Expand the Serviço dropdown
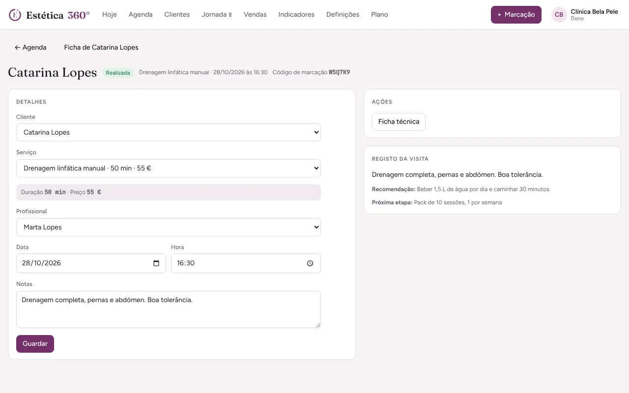Screen dimensions: 629x393 coord(169,168)
